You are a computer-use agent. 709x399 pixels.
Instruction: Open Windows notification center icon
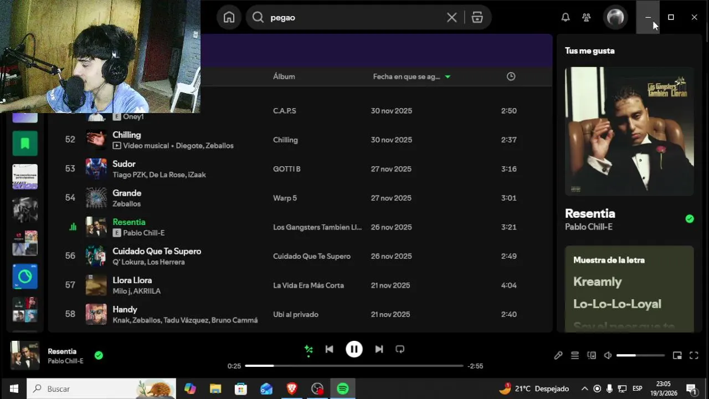pos(691,389)
